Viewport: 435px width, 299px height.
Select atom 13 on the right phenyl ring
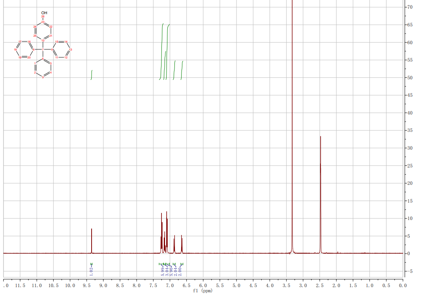tap(70, 49)
